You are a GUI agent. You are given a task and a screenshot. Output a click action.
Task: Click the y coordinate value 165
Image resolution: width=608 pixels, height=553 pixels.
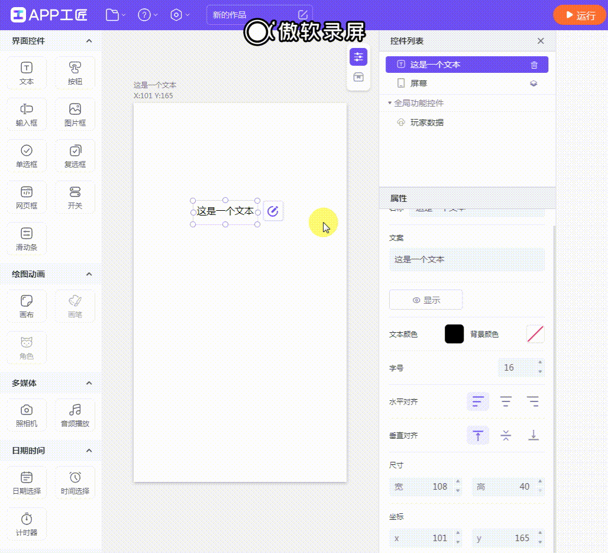click(522, 538)
